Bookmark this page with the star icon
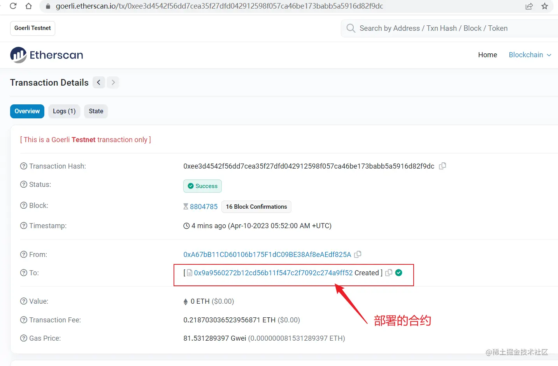Image resolution: width=558 pixels, height=366 pixels. (545, 6)
